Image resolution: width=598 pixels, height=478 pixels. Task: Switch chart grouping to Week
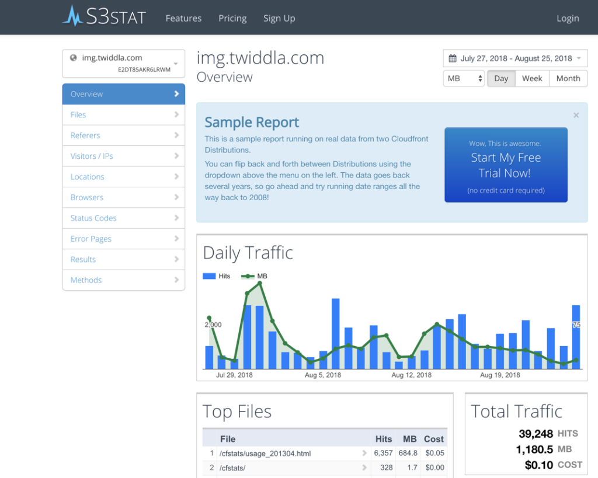point(532,79)
